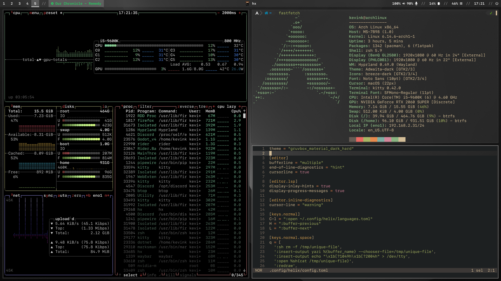Click kill in the btop footer
The height and width of the screenshot is (281, 501).
(170, 275)
